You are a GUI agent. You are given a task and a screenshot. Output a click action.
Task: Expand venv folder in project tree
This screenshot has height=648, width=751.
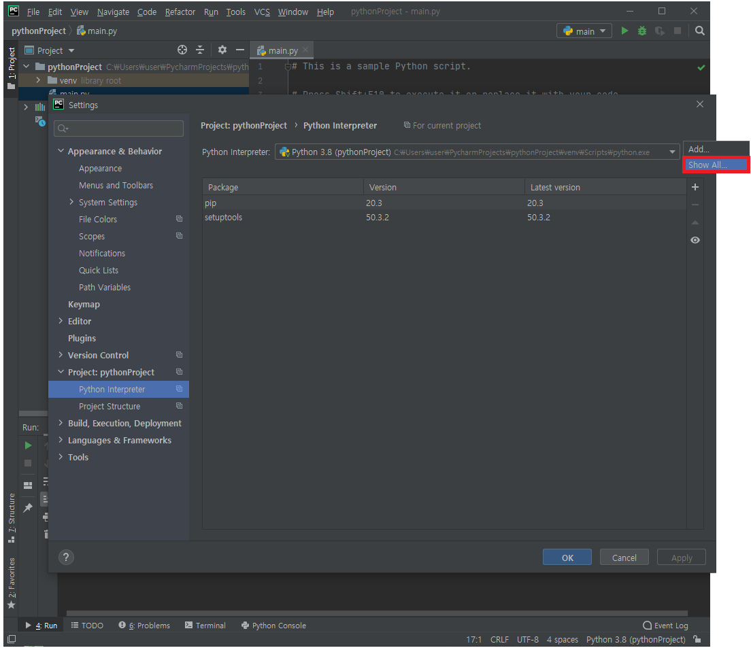(x=38, y=80)
